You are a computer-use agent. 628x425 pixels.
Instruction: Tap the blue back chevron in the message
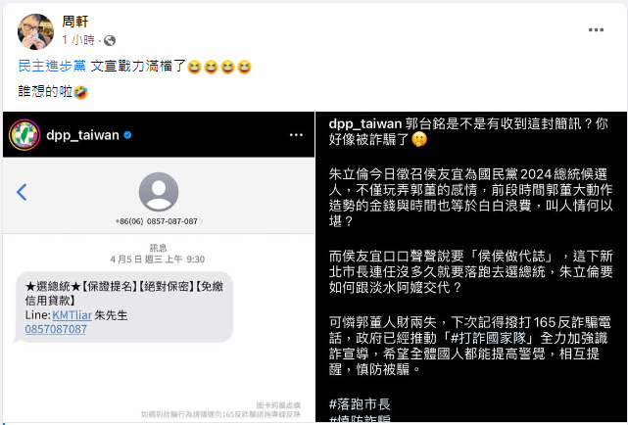tap(22, 192)
